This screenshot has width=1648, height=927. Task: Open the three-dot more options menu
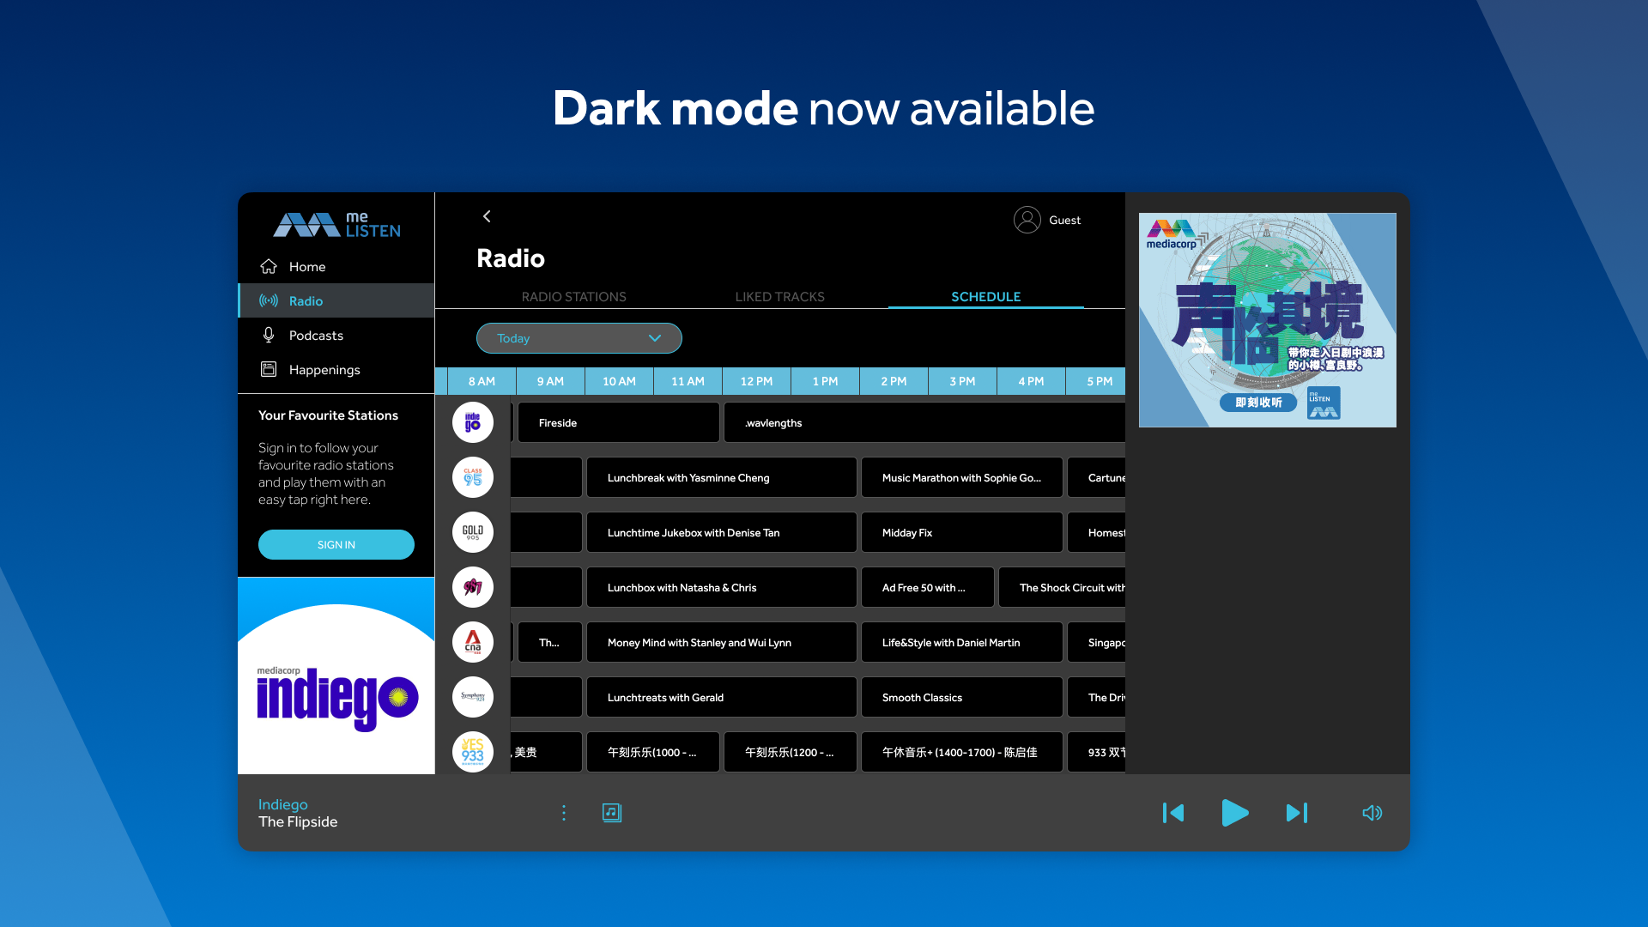(564, 813)
